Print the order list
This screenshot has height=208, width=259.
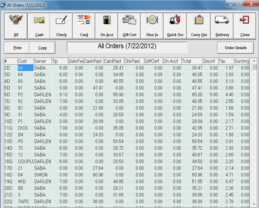[x=17, y=48]
